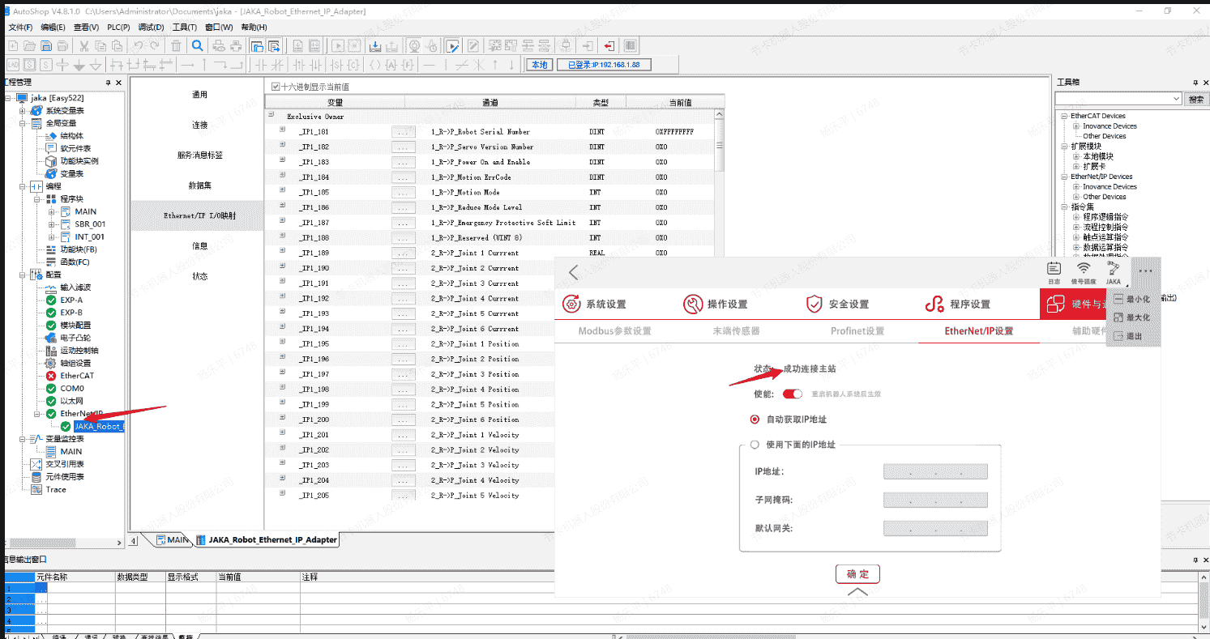Open the PLC(P) menu
The image size is (1210, 639).
click(118, 28)
